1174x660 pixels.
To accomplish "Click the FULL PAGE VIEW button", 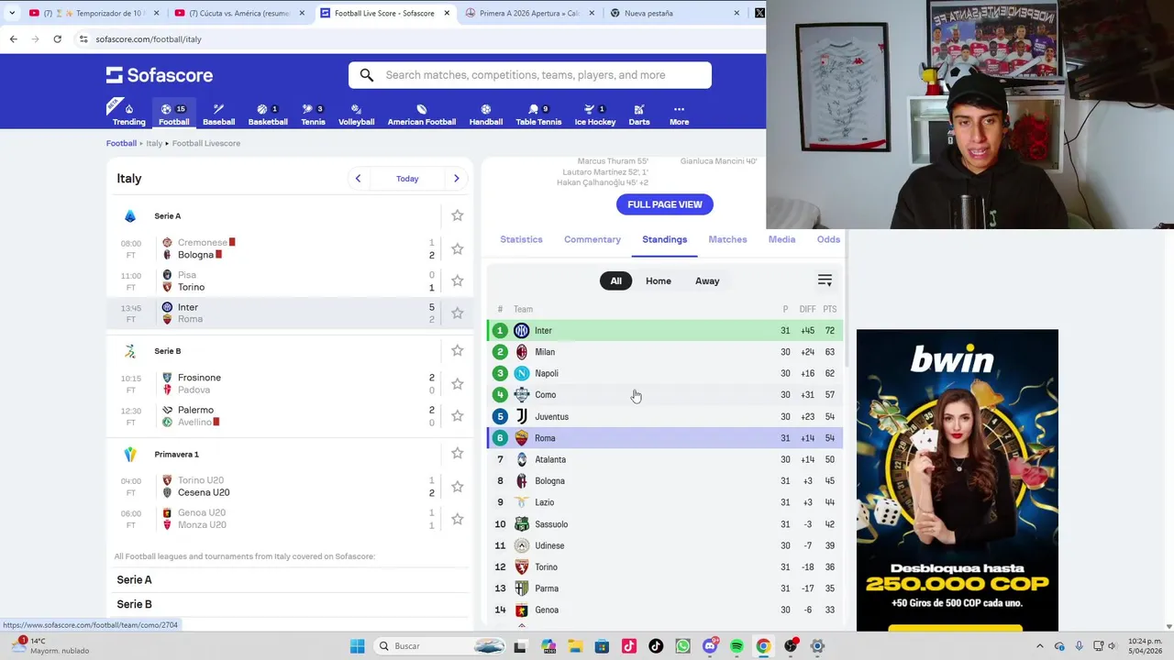I will pos(665,204).
